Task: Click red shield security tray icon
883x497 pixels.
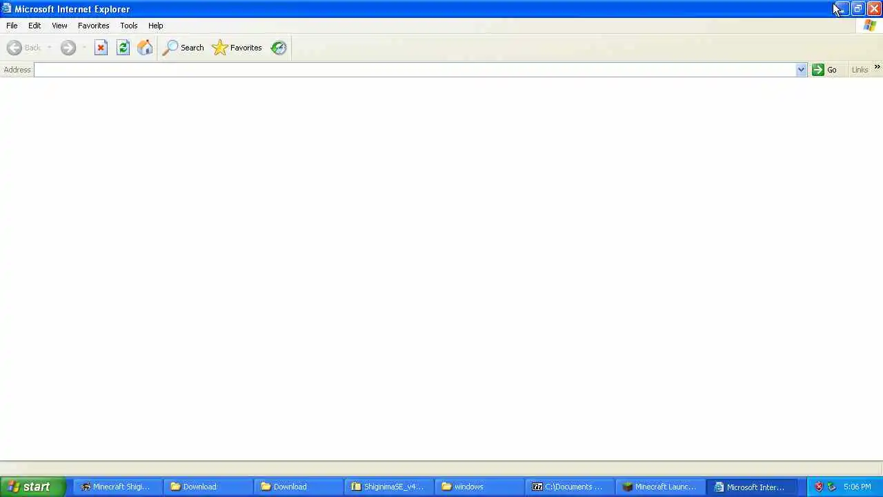Action: point(819,487)
